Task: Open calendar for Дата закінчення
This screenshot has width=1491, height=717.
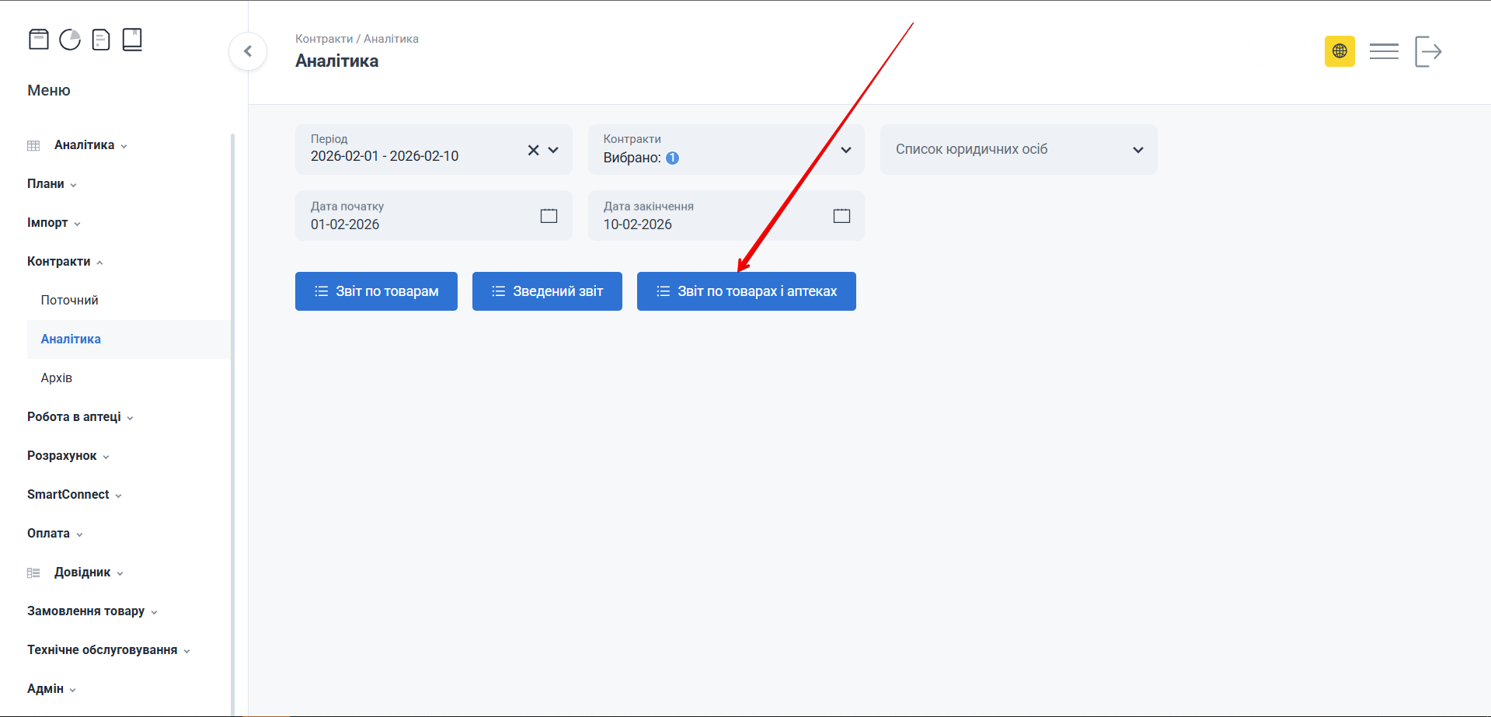Action: pos(841,216)
